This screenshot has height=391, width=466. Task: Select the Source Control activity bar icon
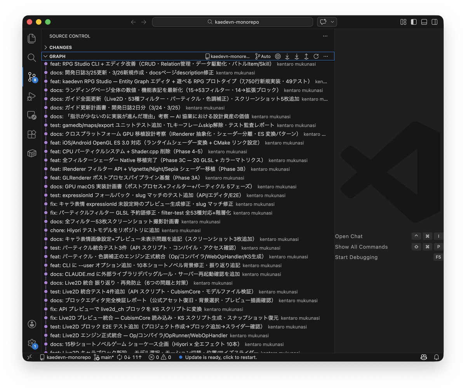pyautogui.click(x=32, y=77)
